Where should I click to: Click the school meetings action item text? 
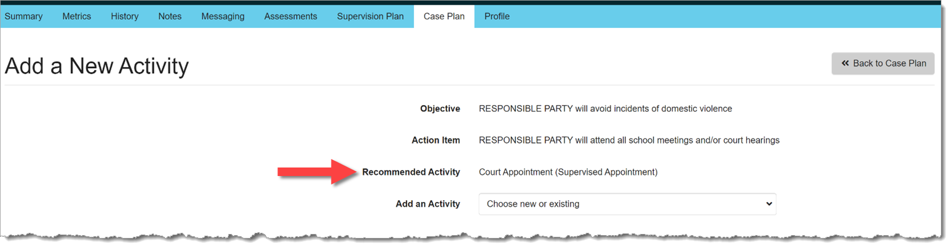point(629,140)
